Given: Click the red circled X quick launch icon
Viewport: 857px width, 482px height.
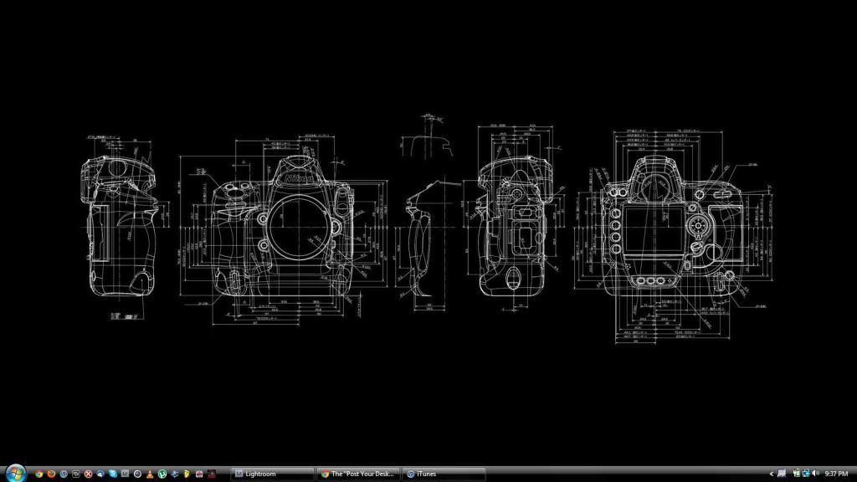Looking at the screenshot, I should tap(88, 474).
